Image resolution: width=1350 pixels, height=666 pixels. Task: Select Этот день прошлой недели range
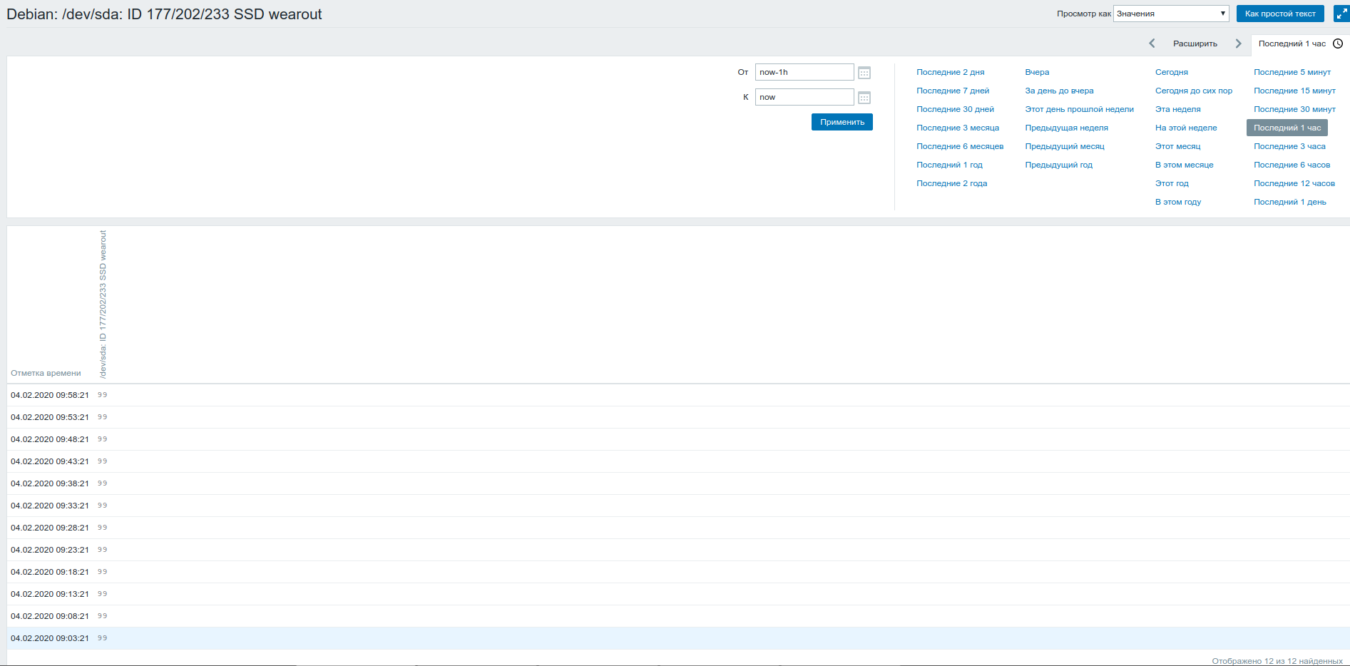click(x=1079, y=109)
